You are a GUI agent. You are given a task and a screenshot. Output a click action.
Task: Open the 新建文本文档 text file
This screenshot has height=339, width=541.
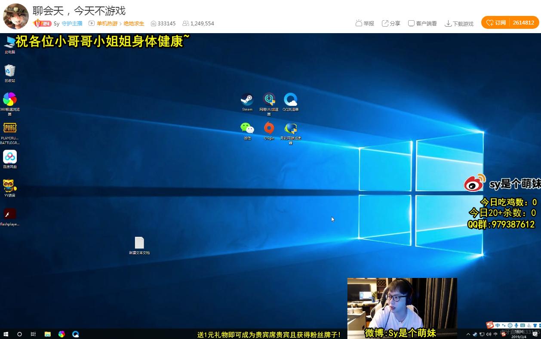pos(139,243)
